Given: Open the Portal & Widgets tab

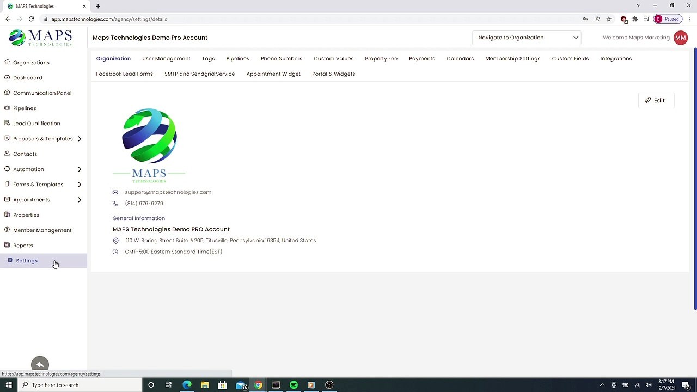Looking at the screenshot, I should click(333, 74).
